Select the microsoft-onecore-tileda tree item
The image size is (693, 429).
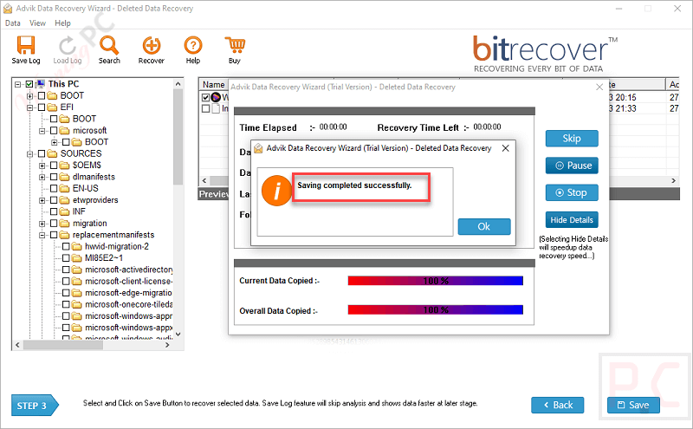tap(128, 304)
